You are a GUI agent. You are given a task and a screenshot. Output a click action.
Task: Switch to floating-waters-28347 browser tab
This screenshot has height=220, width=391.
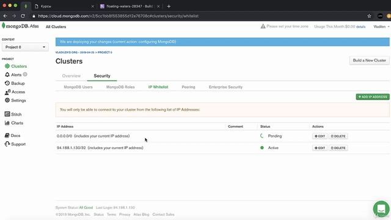coord(130,6)
